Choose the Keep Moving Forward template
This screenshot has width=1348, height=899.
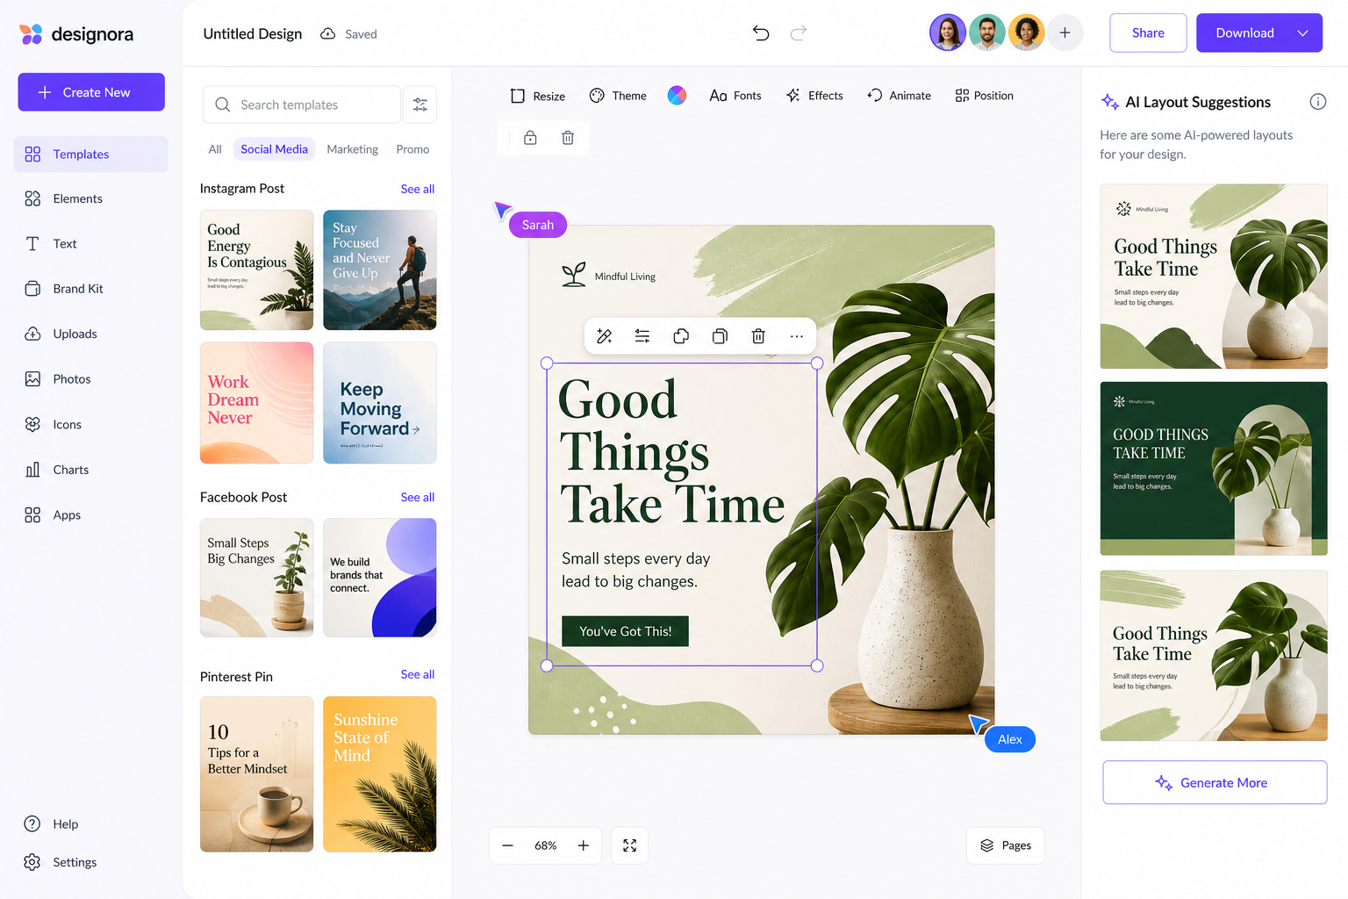(380, 403)
